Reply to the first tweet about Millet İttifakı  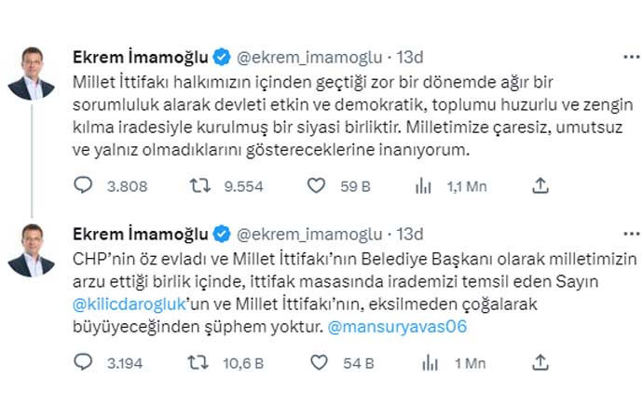pyautogui.click(x=84, y=186)
